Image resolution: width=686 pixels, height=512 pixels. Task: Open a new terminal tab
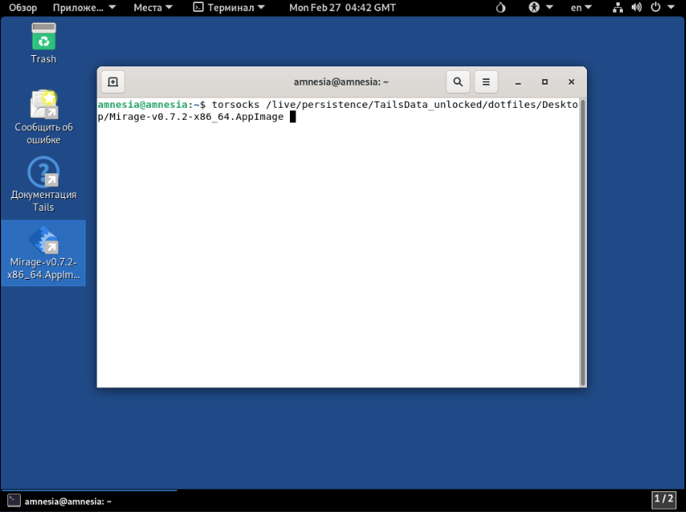click(113, 81)
